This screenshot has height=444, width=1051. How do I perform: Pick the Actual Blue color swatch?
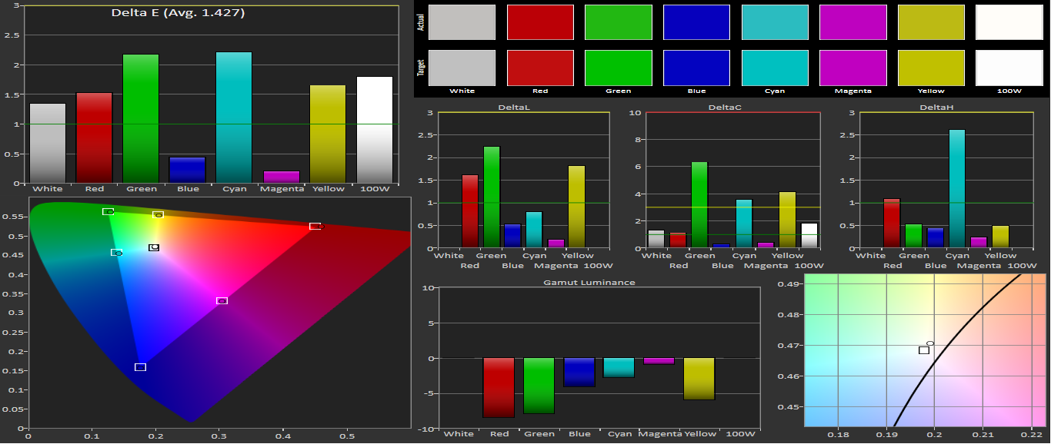click(696, 22)
